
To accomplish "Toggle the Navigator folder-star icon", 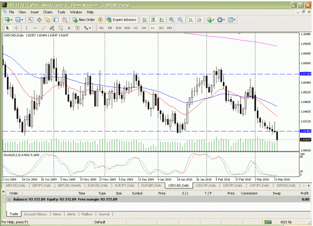I will point(48,19).
